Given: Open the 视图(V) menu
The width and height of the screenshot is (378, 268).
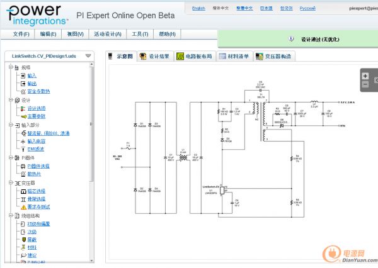Looking at the screenshot, I should (x=75, y=34).
